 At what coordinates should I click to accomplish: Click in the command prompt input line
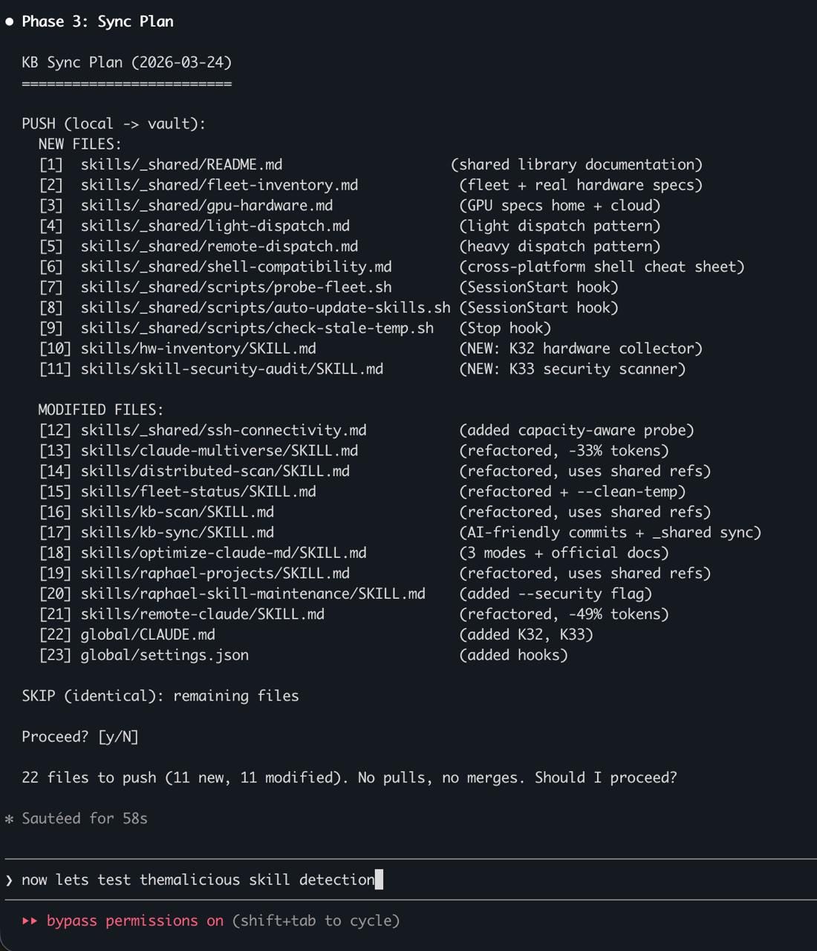408,880
